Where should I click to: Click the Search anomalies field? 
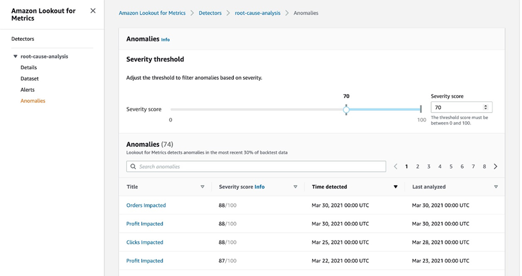pos(256,166)
